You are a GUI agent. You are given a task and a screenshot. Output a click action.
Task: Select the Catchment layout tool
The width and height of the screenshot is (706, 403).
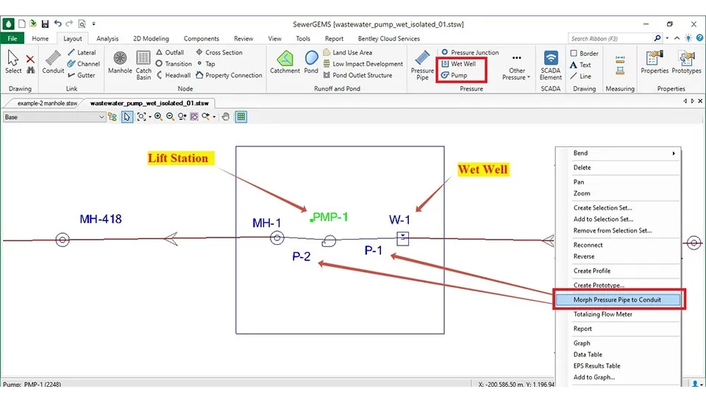point(285,62)
